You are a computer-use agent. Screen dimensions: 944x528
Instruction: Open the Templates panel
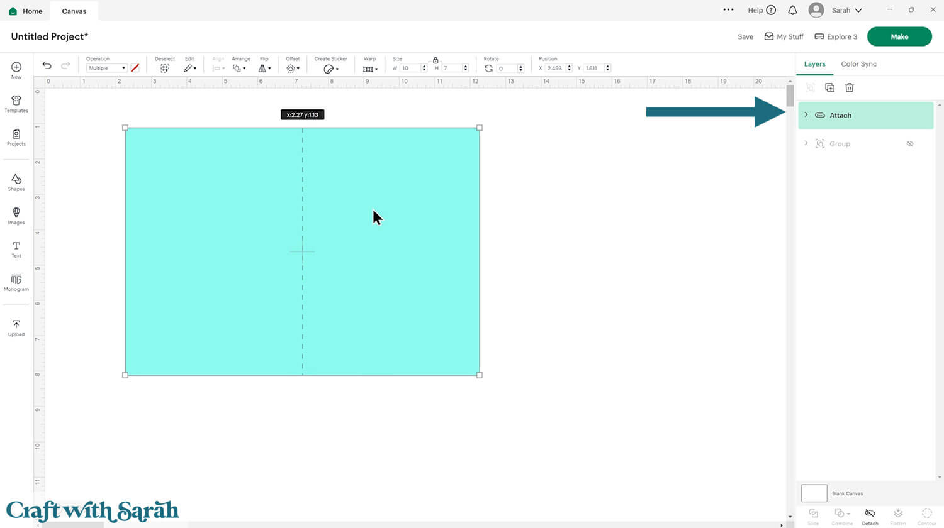click(16, 104)
